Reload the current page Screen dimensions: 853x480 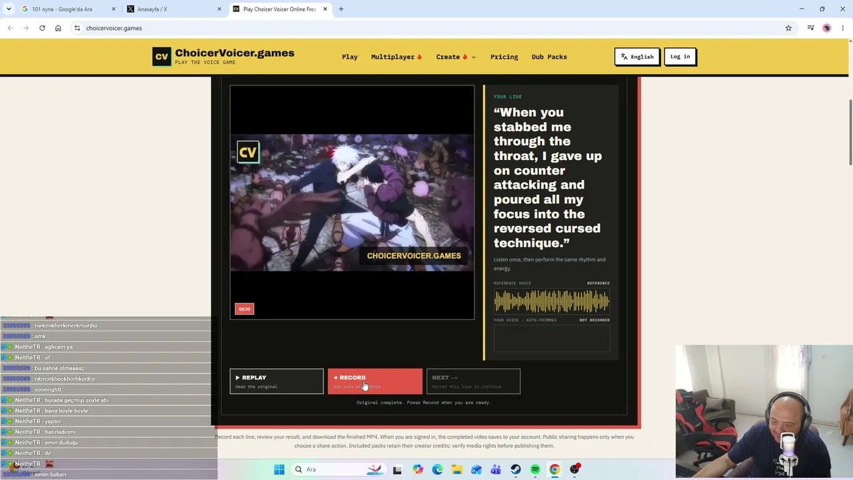(x=42, y=28)
